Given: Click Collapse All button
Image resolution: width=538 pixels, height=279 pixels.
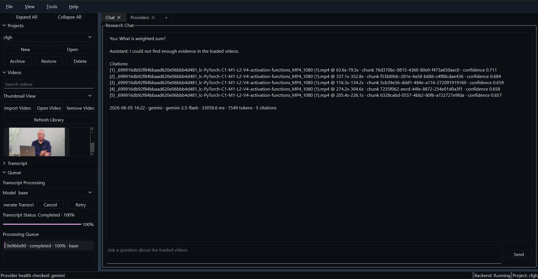Looking at the screenshot, I should pyautogui.click(x=70, y=17).
